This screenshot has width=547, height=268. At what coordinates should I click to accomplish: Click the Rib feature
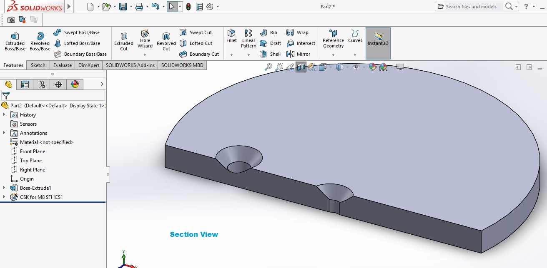(x=268, y=32)
